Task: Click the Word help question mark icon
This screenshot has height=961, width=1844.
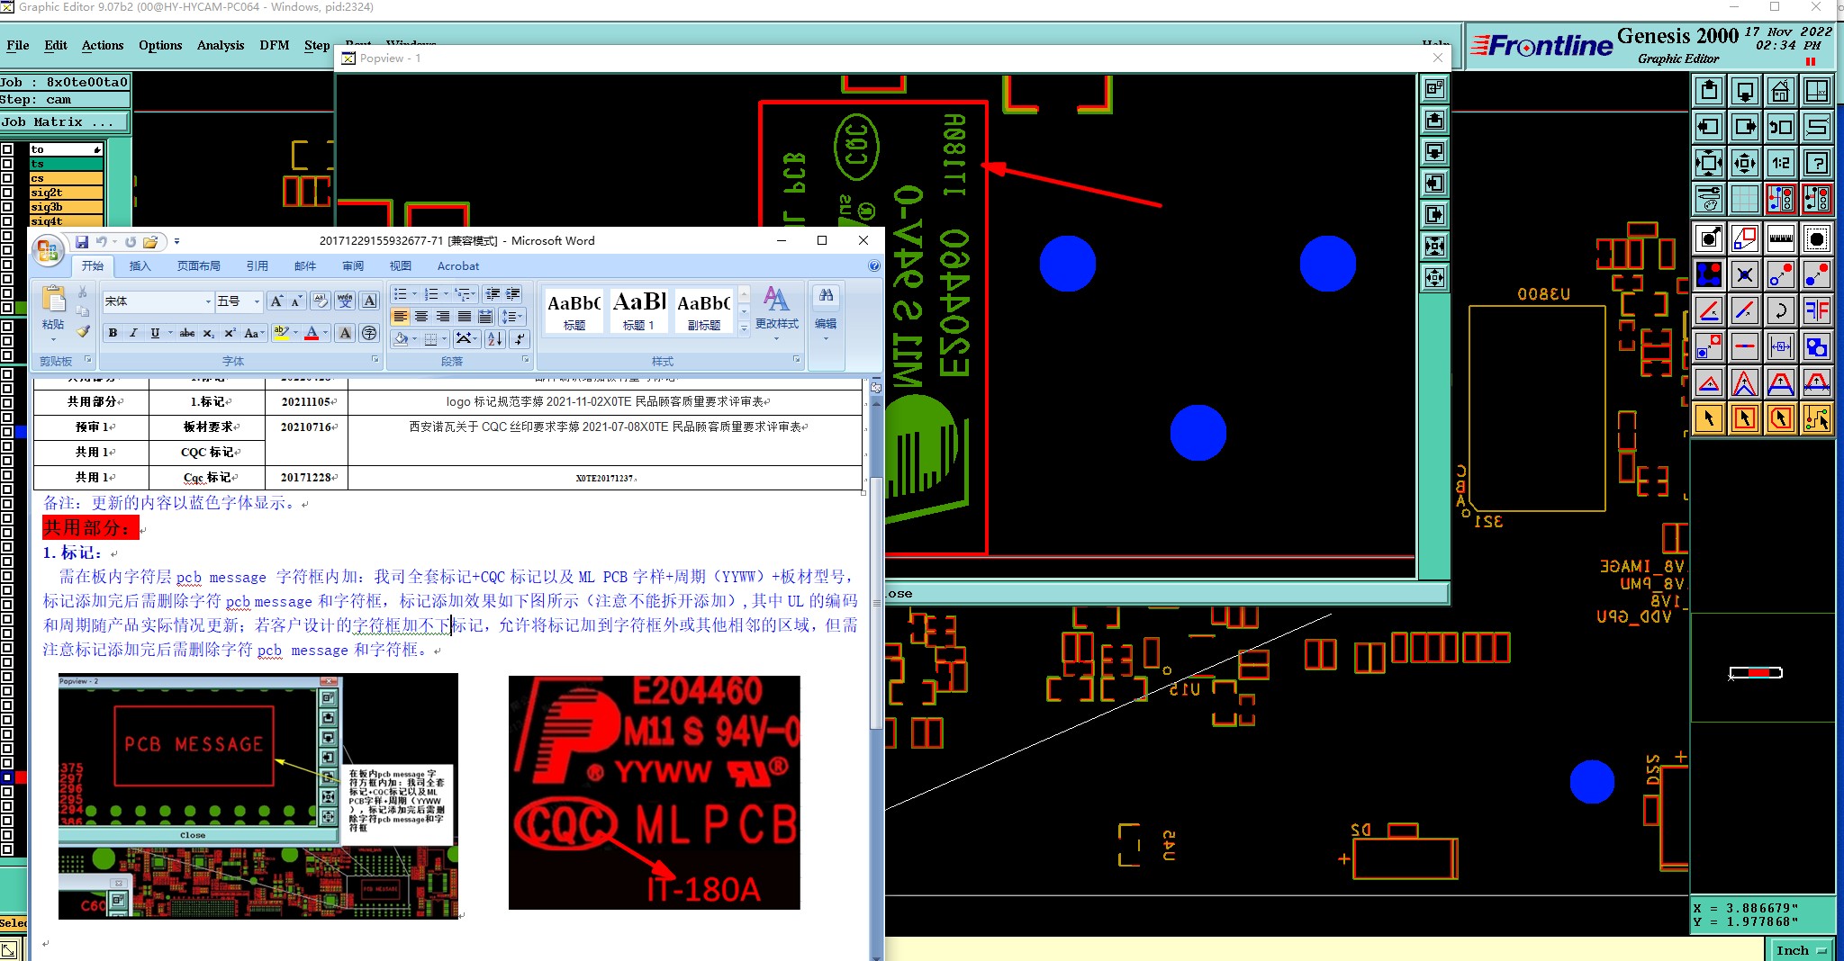Action: (x=873, y=265)
